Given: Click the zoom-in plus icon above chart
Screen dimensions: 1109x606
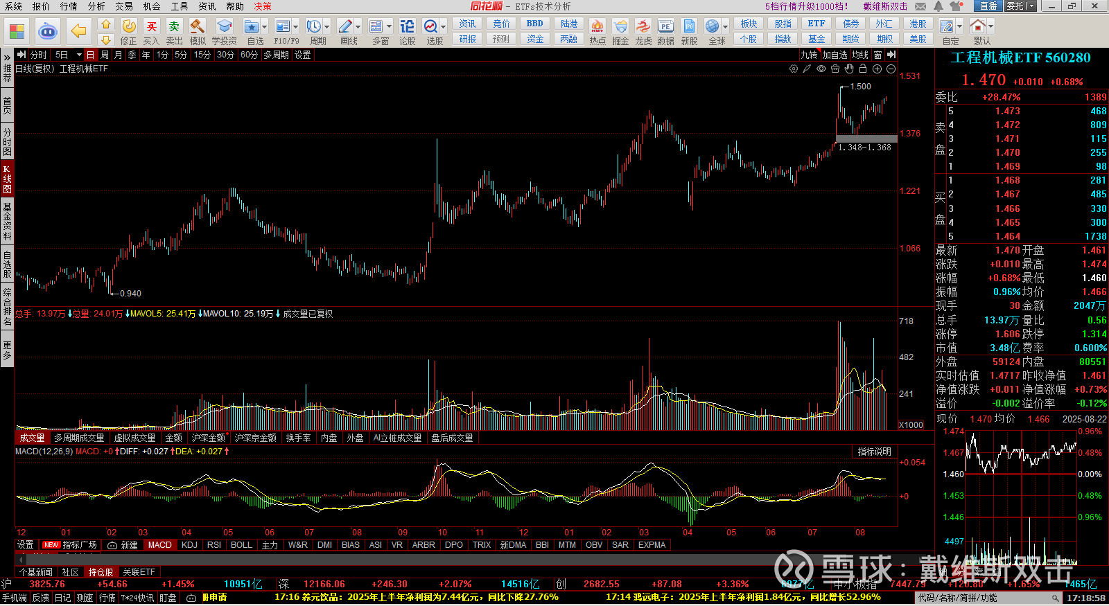Looking at the screenshot, I should point(877,69).
